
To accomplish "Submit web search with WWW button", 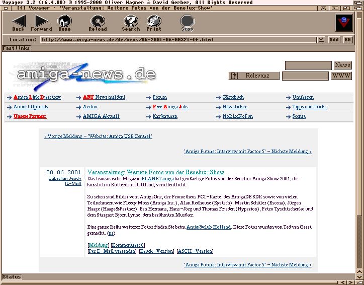I will click(x=341, y=76).
